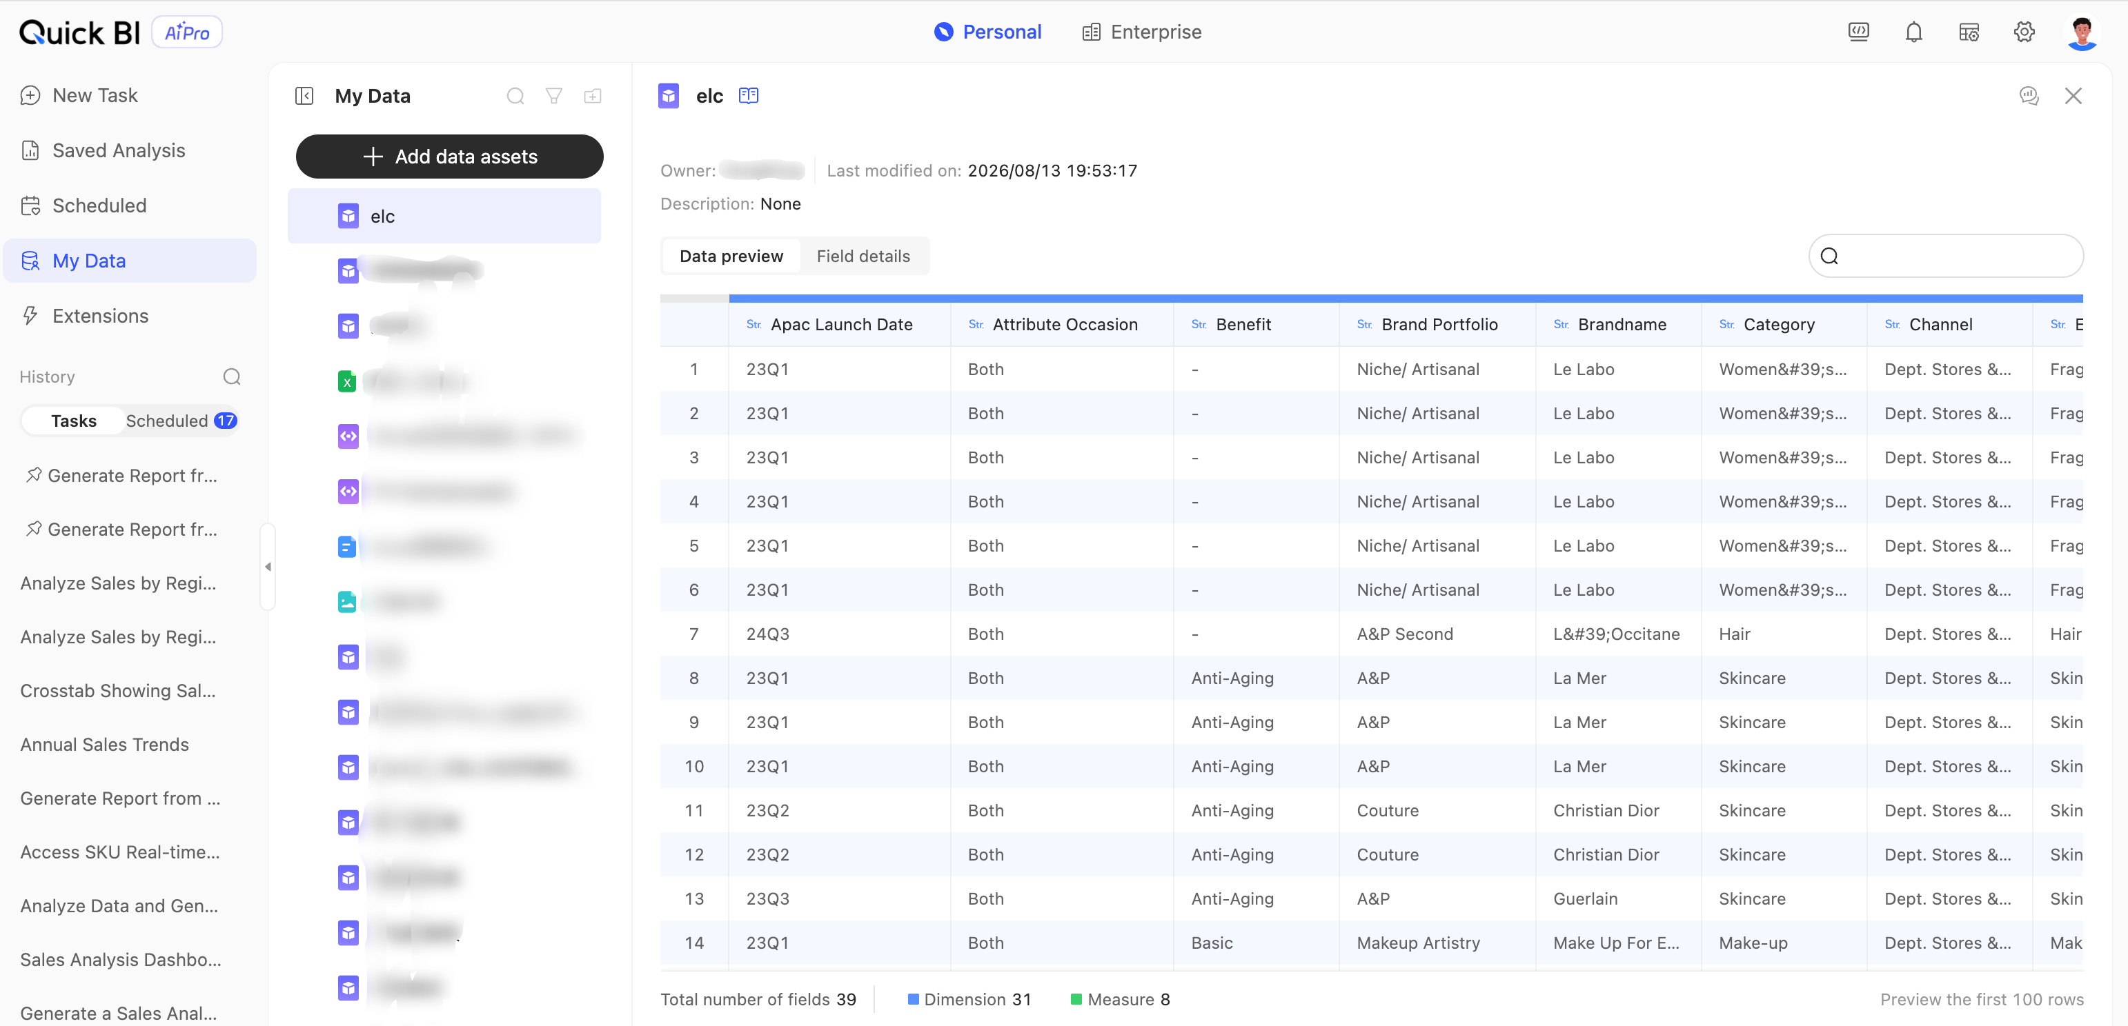Click the last modified timestamp
The image size is (2128, 1026).
[x=1052, y=171]
